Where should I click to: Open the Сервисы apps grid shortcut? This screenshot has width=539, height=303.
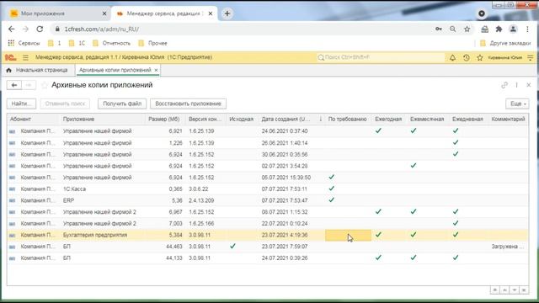(24, 43)
